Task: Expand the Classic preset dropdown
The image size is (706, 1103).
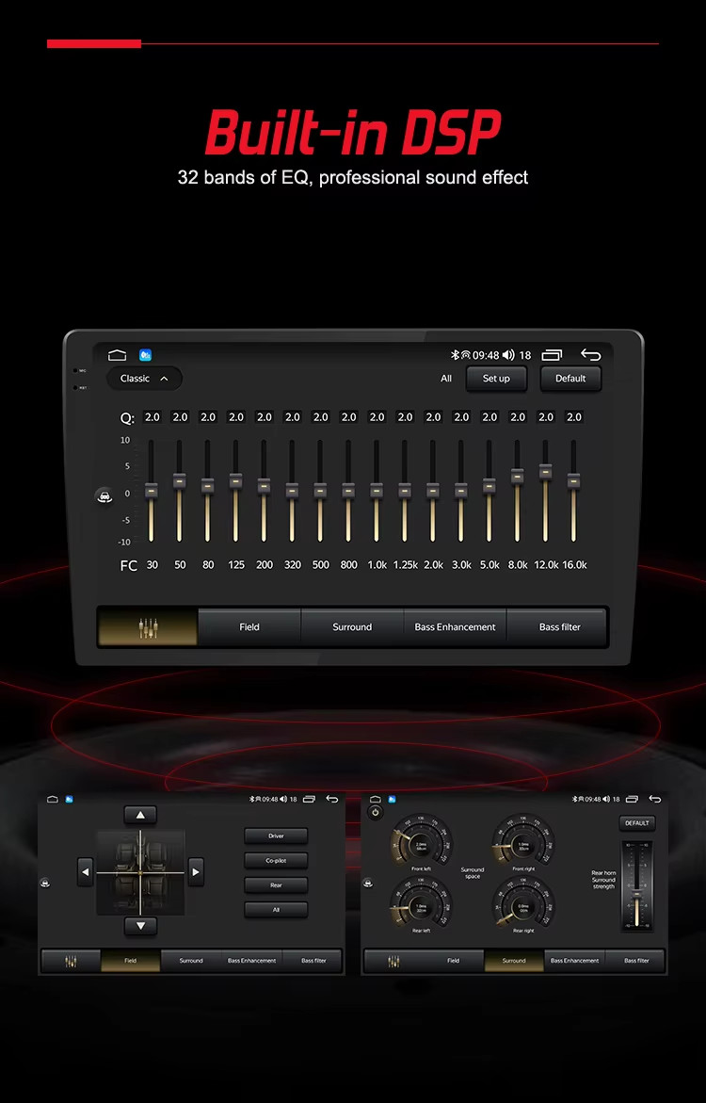Action: (144, 379)
